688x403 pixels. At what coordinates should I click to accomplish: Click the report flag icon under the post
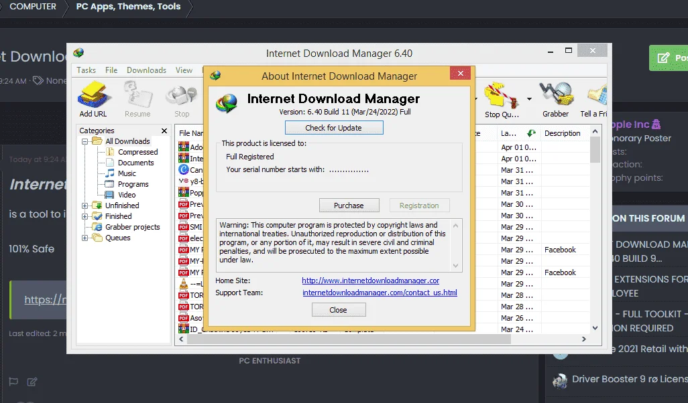coord(13,382)
